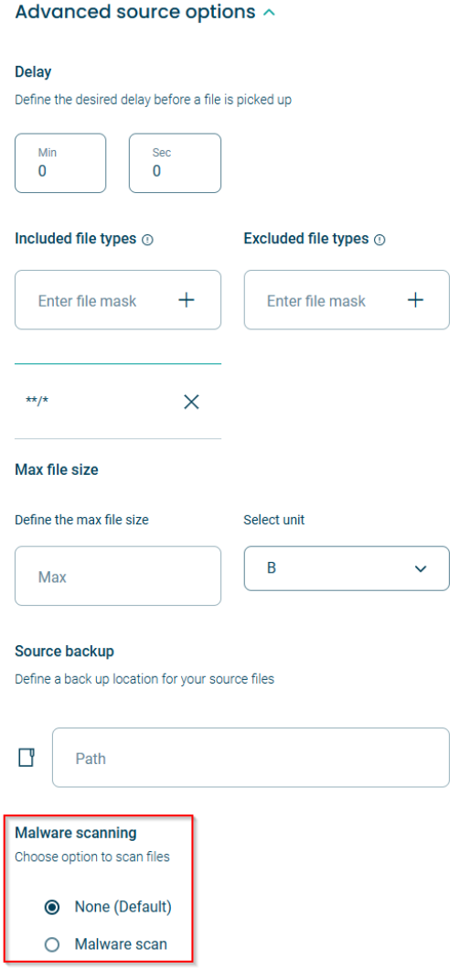470x970 pixels.
Task: Click the Excluded Enter file mask field
Action: click(347, 300)
